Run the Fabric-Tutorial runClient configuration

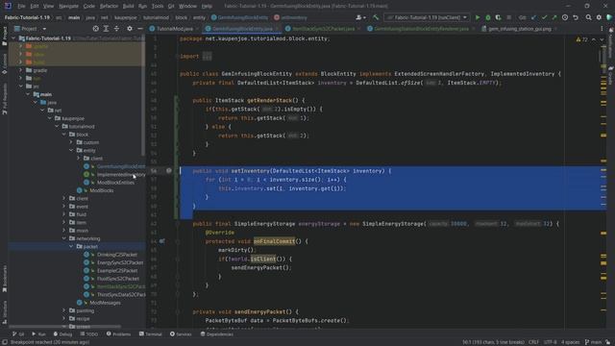coord(478,17)
